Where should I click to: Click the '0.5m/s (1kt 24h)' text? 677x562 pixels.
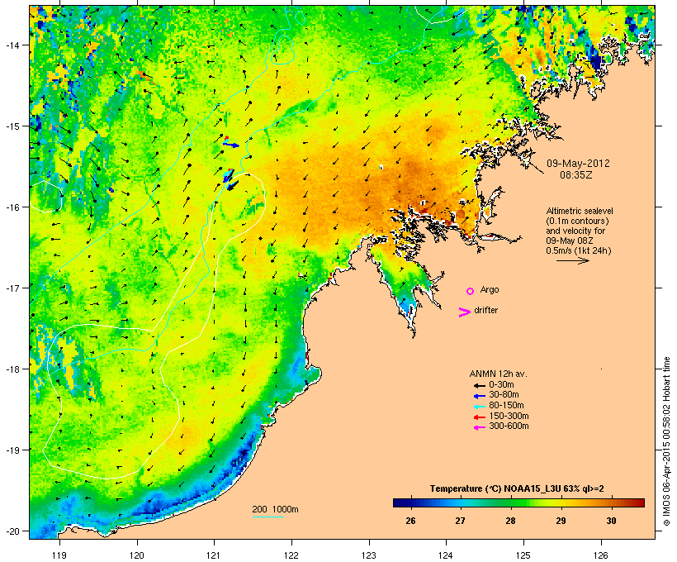point(579,250)
